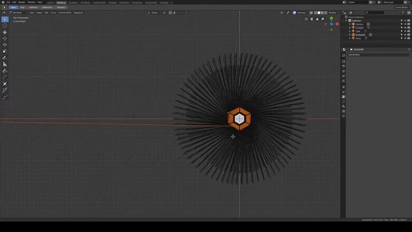The width and height of the screenshot is (412, 232).
Task: Click the Blender logo icon
Action: [3, 2]
